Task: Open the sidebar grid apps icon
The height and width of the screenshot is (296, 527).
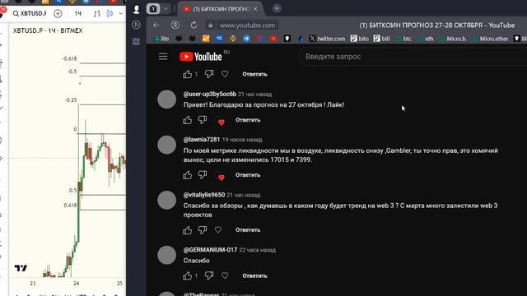Action: 136,41
